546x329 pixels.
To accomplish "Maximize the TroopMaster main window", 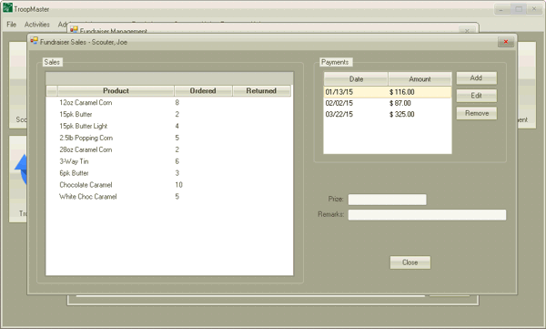I will click(518, 9).
